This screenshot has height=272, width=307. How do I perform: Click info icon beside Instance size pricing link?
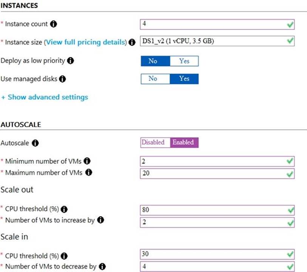(x=132, y=42)
